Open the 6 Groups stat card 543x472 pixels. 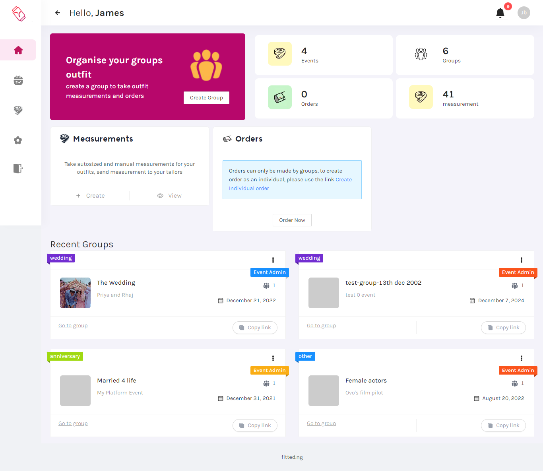click(465, 55)
